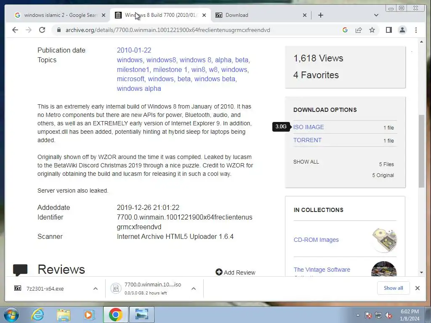
Task: Go back to the previous page
Action: tap(15, 30)
